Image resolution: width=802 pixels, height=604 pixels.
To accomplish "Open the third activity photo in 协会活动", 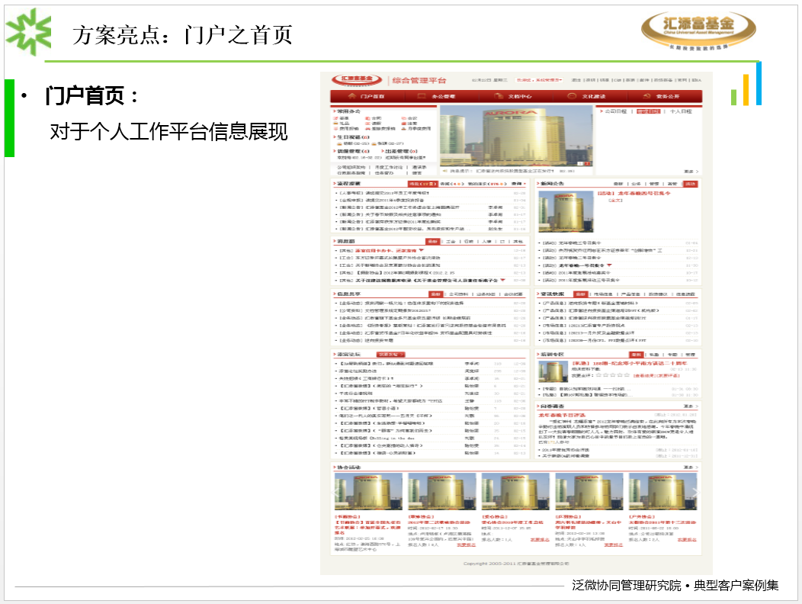I will click(515, 491).
